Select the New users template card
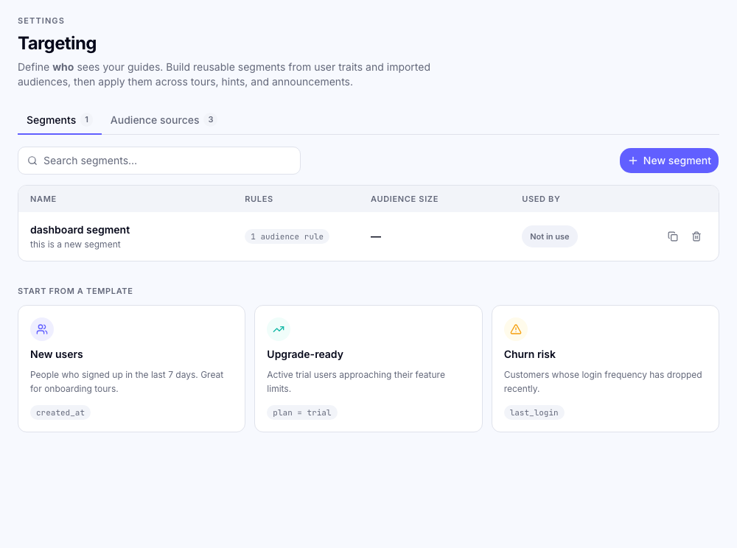Screen dimensions: 737x548 coord(132,368)
